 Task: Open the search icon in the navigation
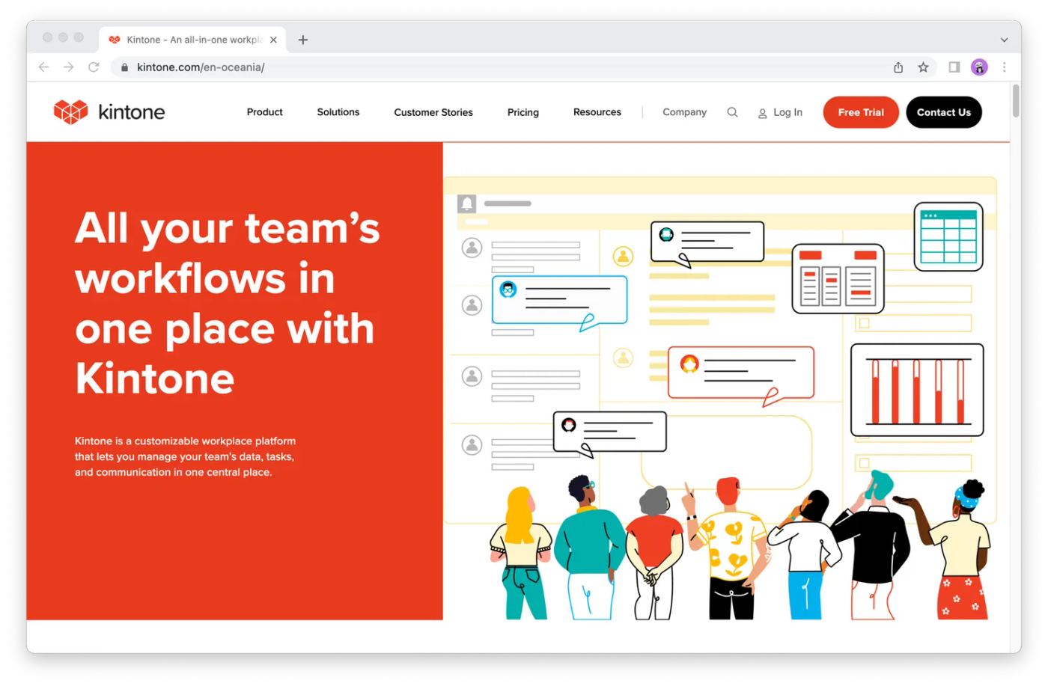(732, 112)
